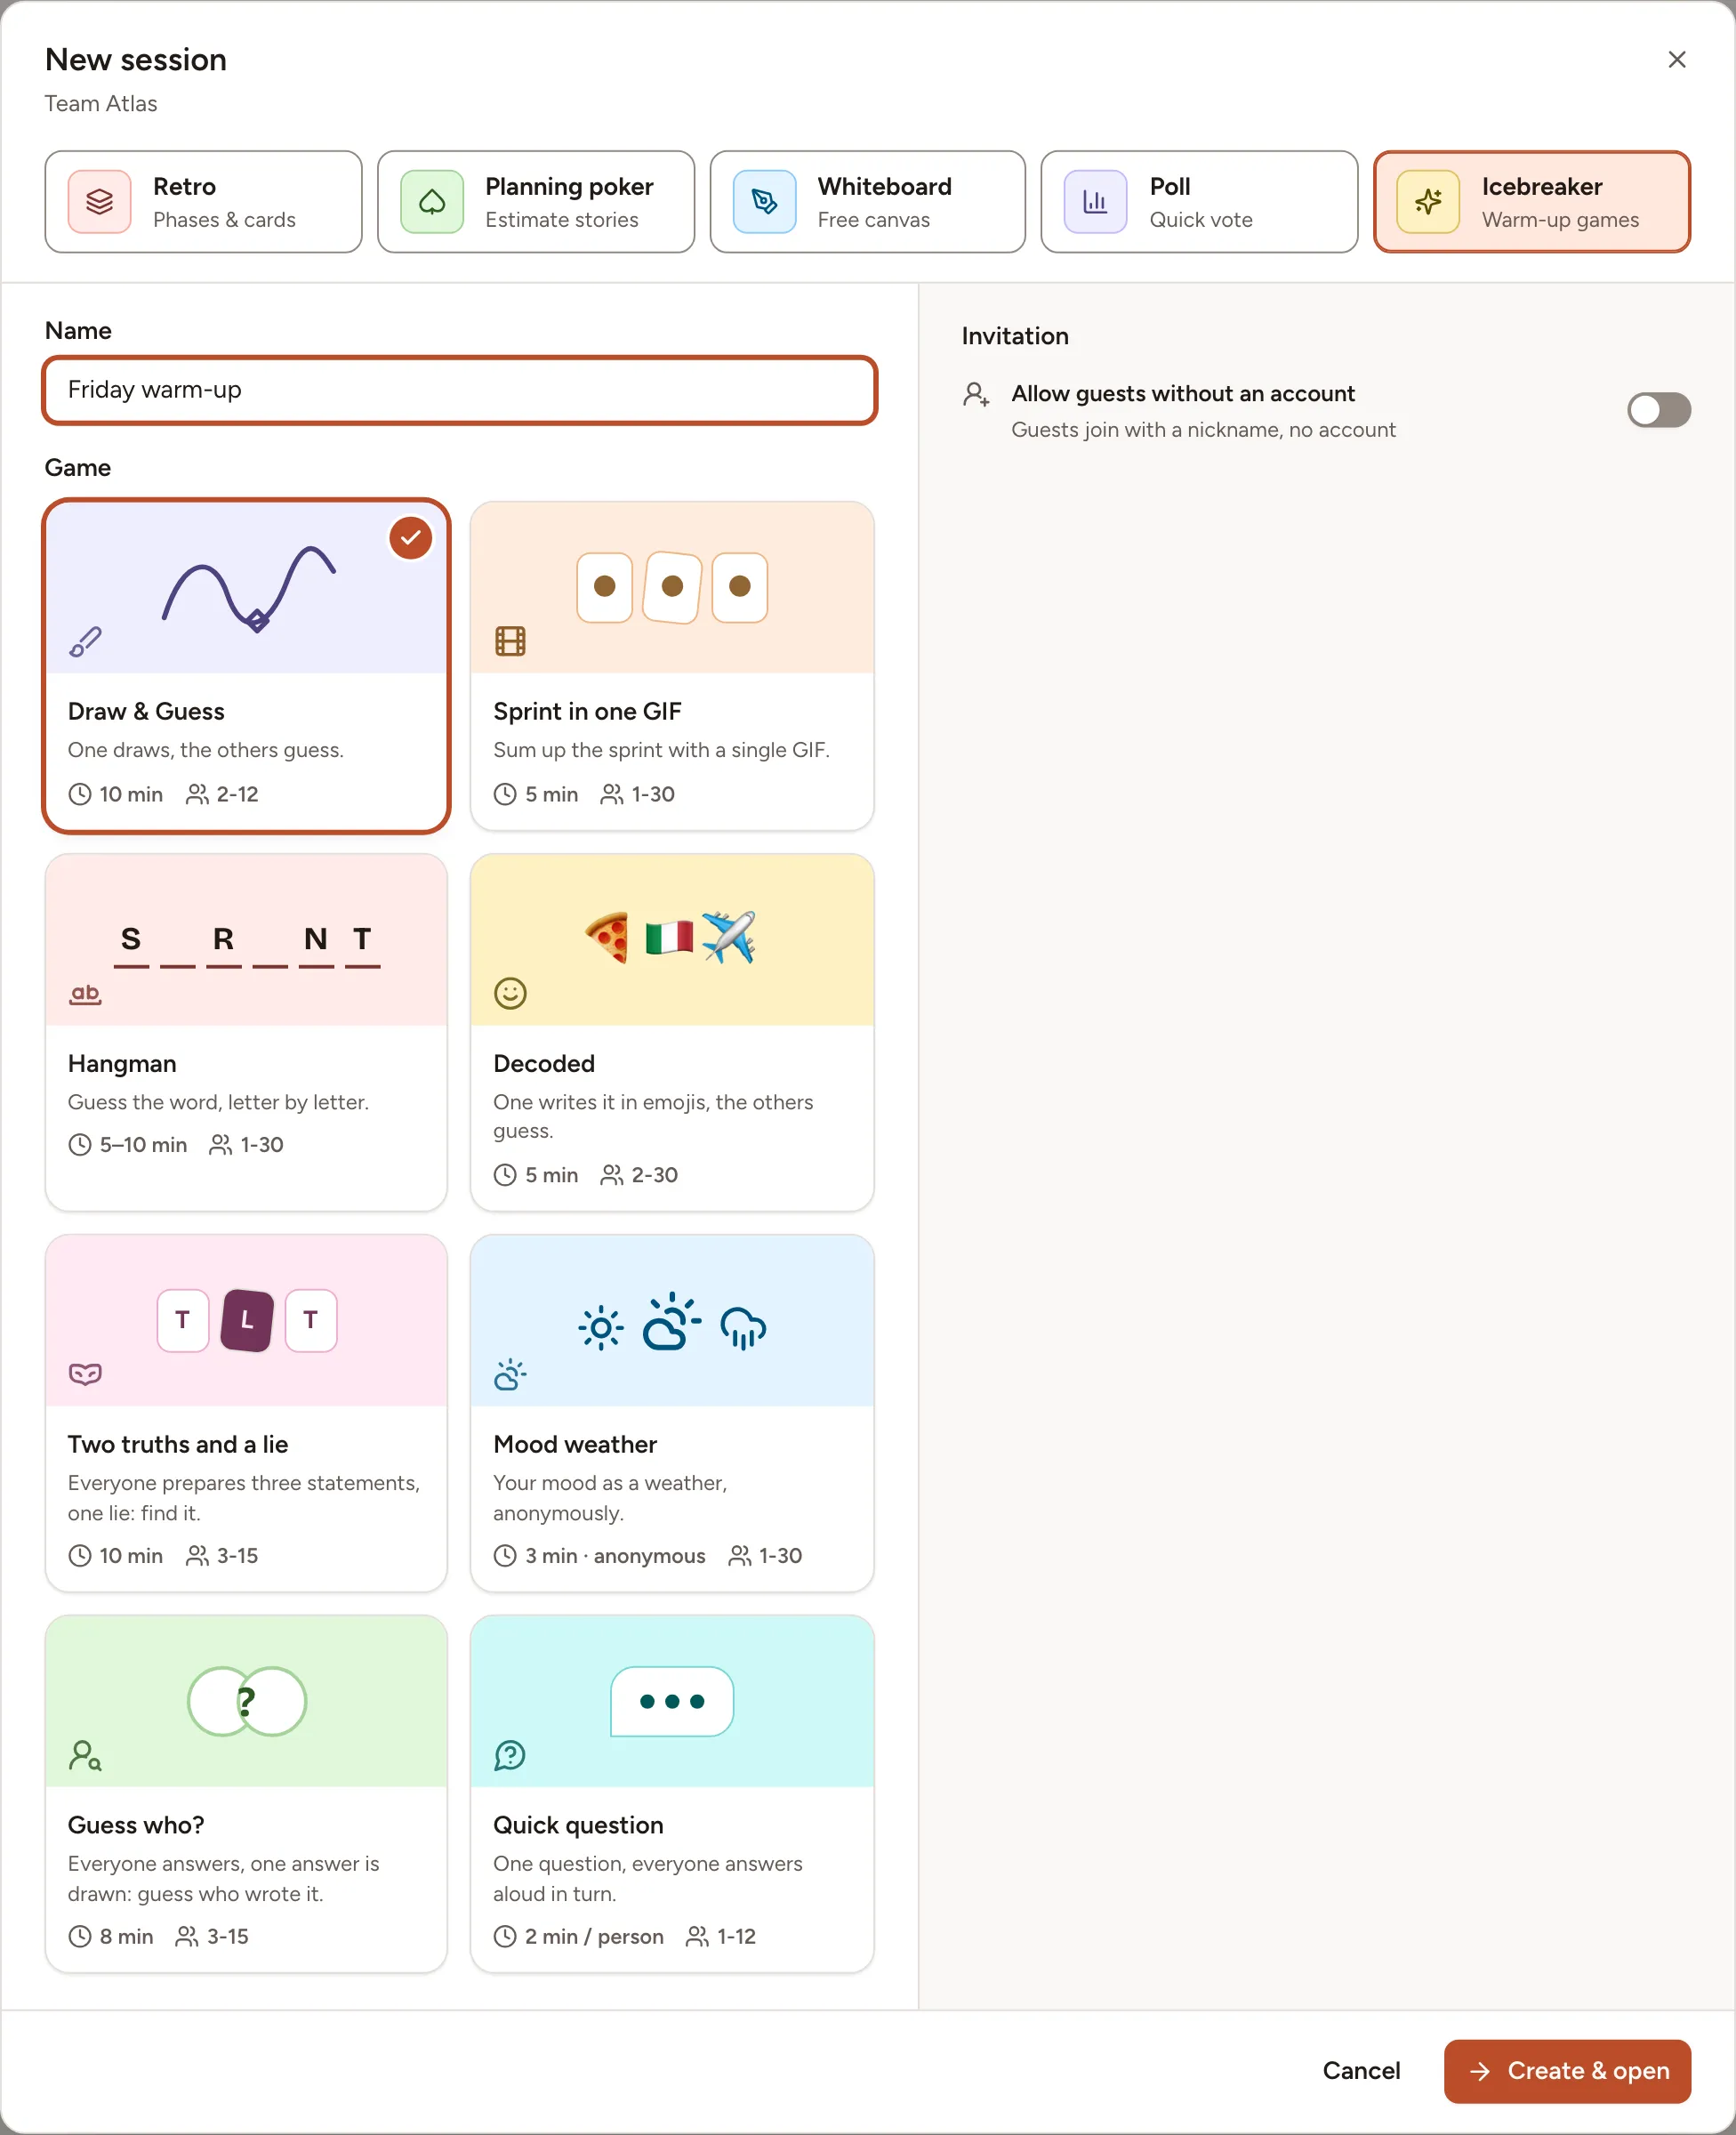Click the Poll bar chart icon
The height and width of the screenshot is (2135, 1736).
1095,202
